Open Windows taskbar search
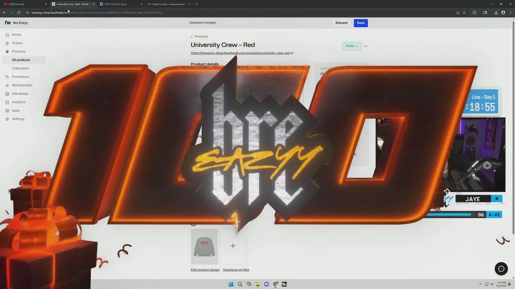Image resolution: width=515 pixels, height=289 pixels. tap(240, 284)
